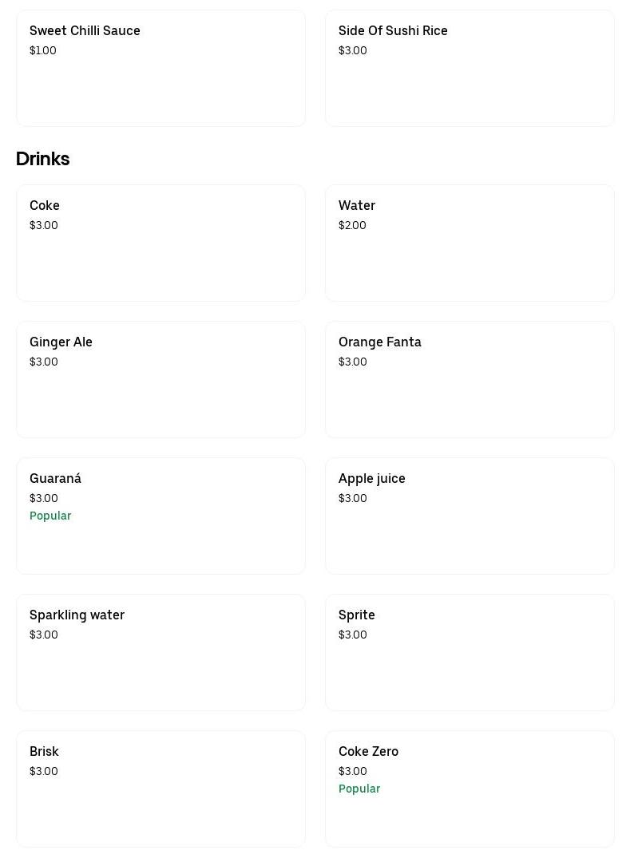Click the Guaraná drink title
This screenshot has width=642, height=866.
click(x=55, y=478)
